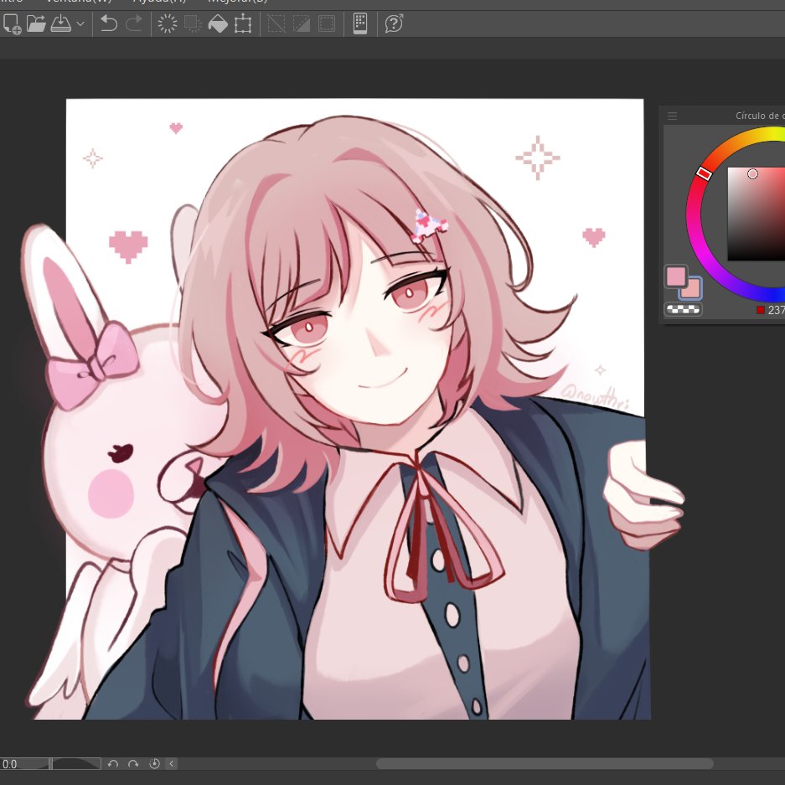The height and width of the screenshot is (785, 785).
Task: Reset canvas rotation with the dial icon
Action: [154, 764]
